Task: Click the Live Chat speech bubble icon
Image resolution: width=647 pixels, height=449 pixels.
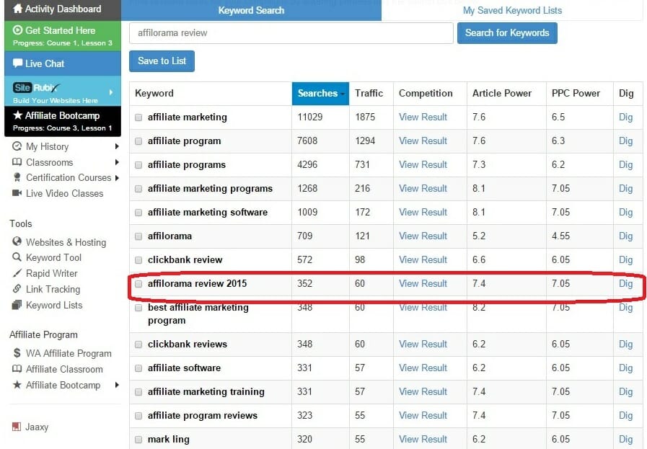Action: [x=17, y=63]
